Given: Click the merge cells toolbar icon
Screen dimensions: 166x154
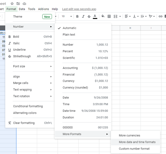Looking at the screenshot, I should point(115,17).
